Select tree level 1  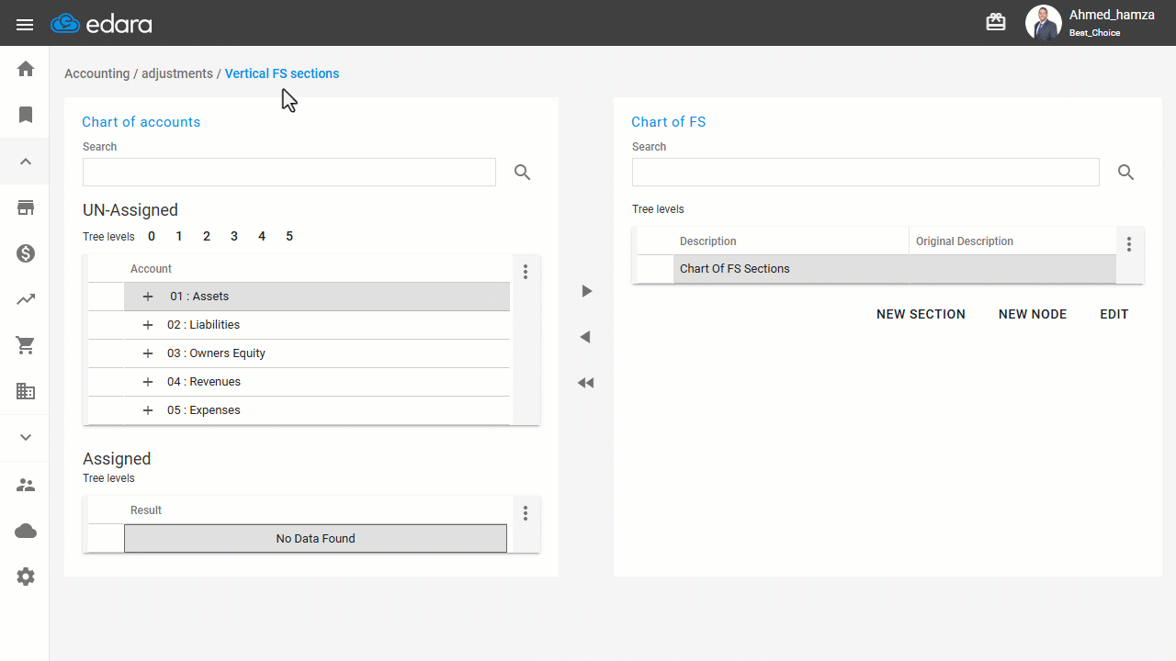click(179, 236)
